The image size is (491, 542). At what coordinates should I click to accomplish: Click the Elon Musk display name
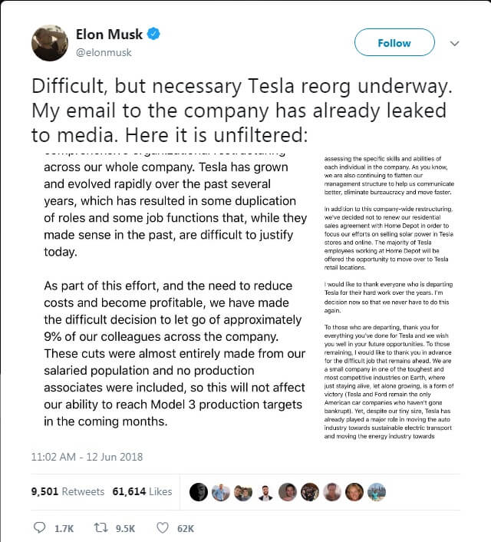(110, 35)
